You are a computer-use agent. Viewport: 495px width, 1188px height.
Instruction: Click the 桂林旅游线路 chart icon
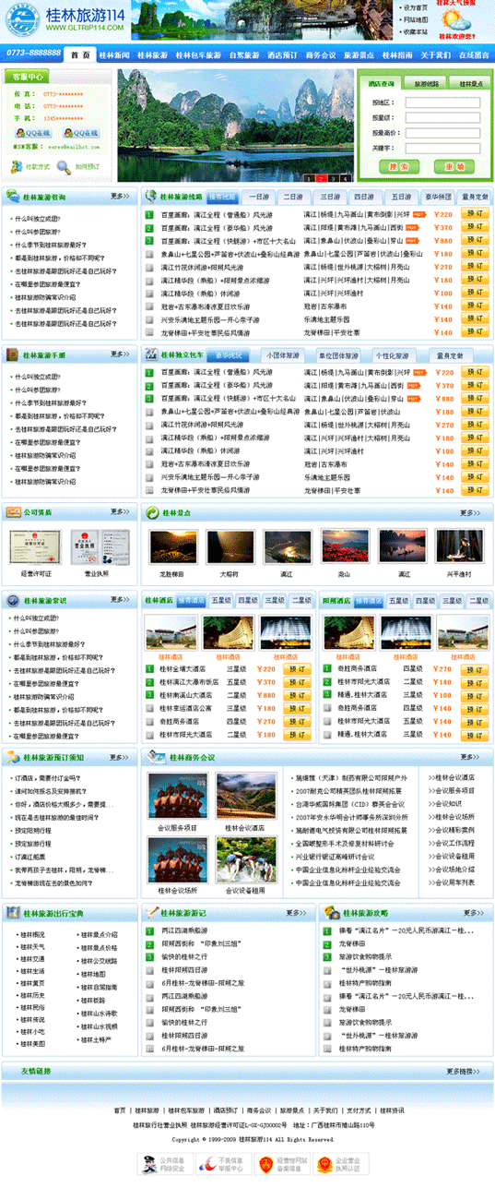click(152, 197)
